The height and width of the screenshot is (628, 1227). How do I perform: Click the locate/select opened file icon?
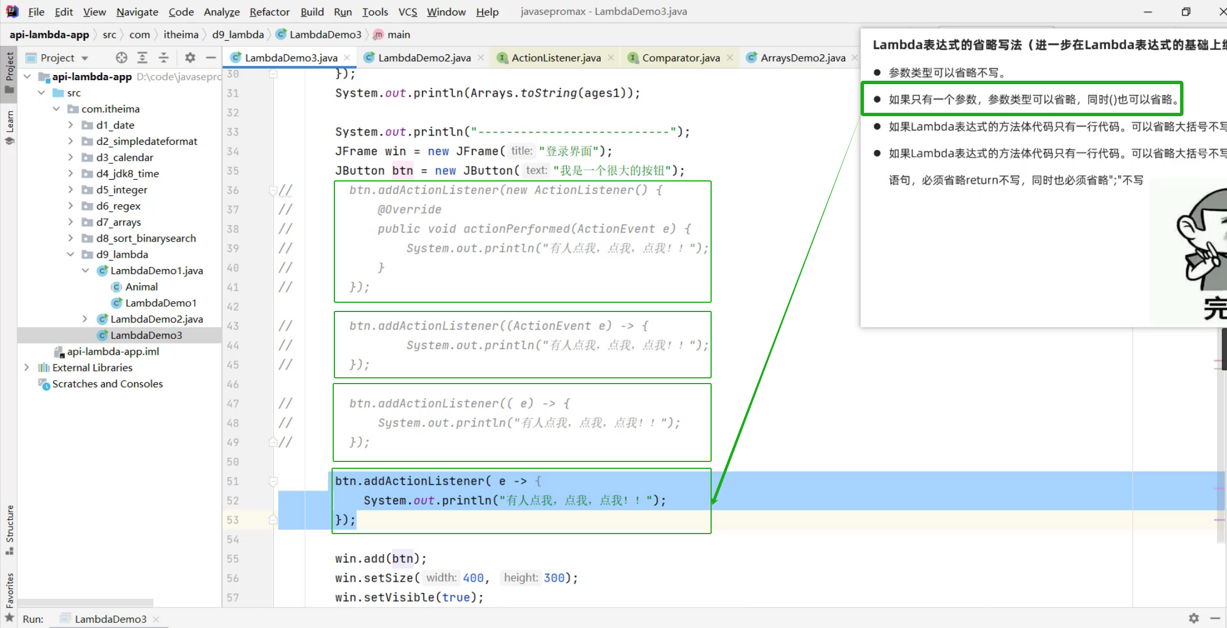(x=121, y=57)
